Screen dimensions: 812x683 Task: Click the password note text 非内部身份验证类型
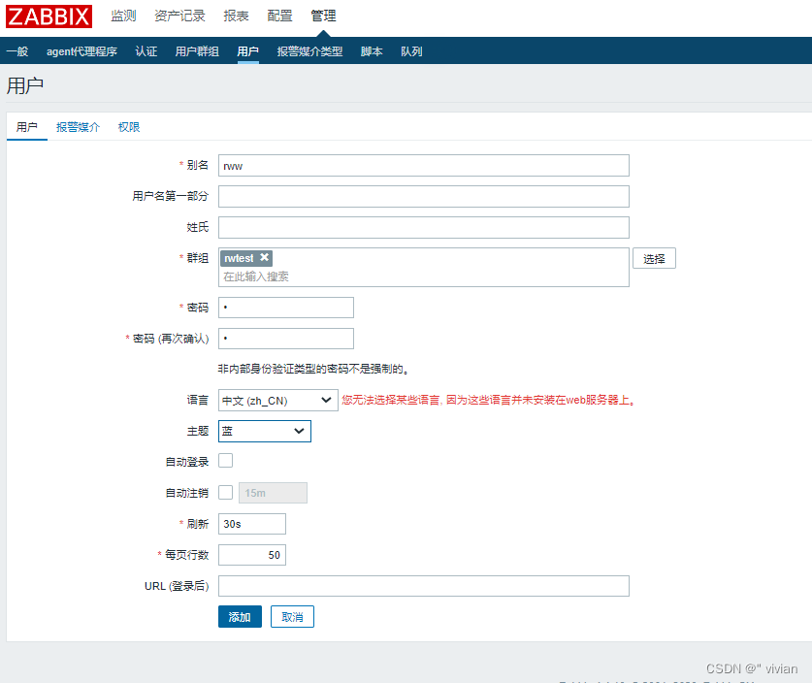pos(312,369)
